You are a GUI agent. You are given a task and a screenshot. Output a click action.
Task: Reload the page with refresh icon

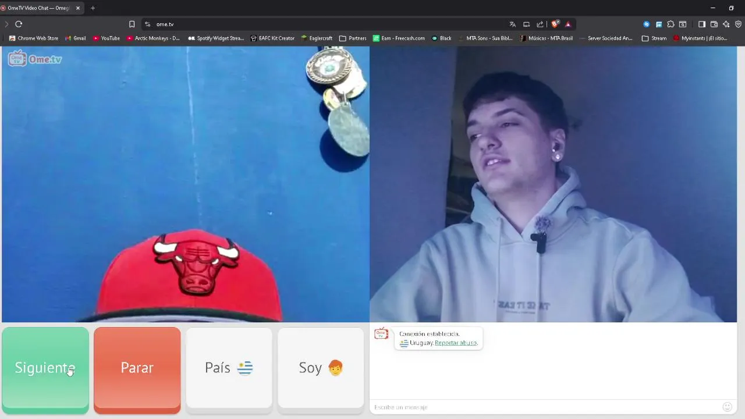coord(19,24)
